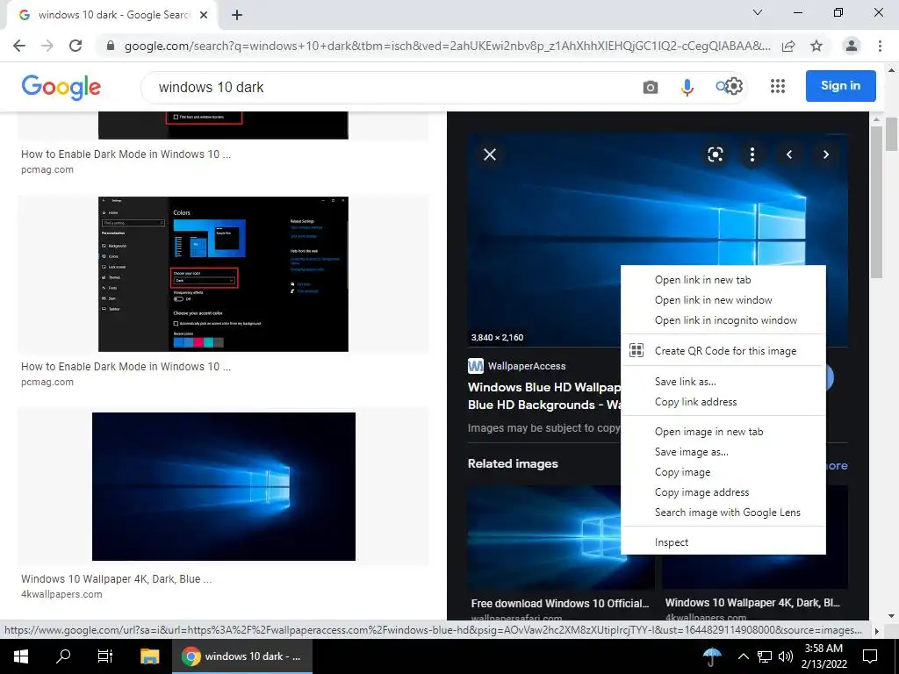Select Copy link address
This screenshot has height=674, width=899.
723,402
